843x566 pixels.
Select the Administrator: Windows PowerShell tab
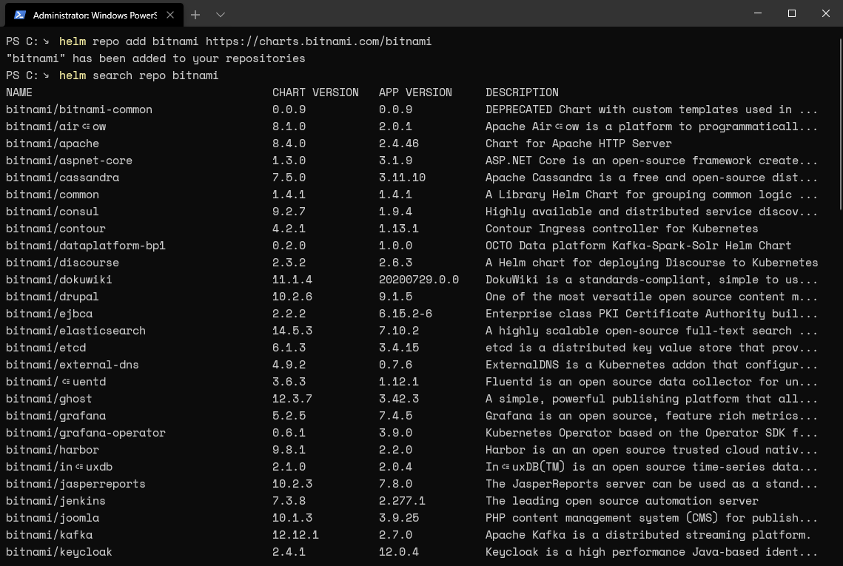click(x=94, y=15)
